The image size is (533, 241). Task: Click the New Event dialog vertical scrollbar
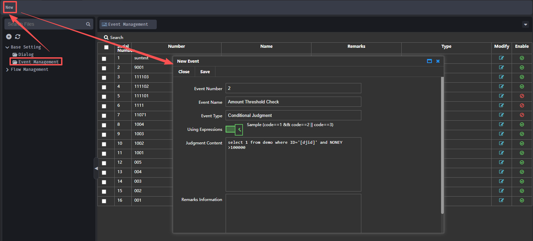(x=442, y=146)
